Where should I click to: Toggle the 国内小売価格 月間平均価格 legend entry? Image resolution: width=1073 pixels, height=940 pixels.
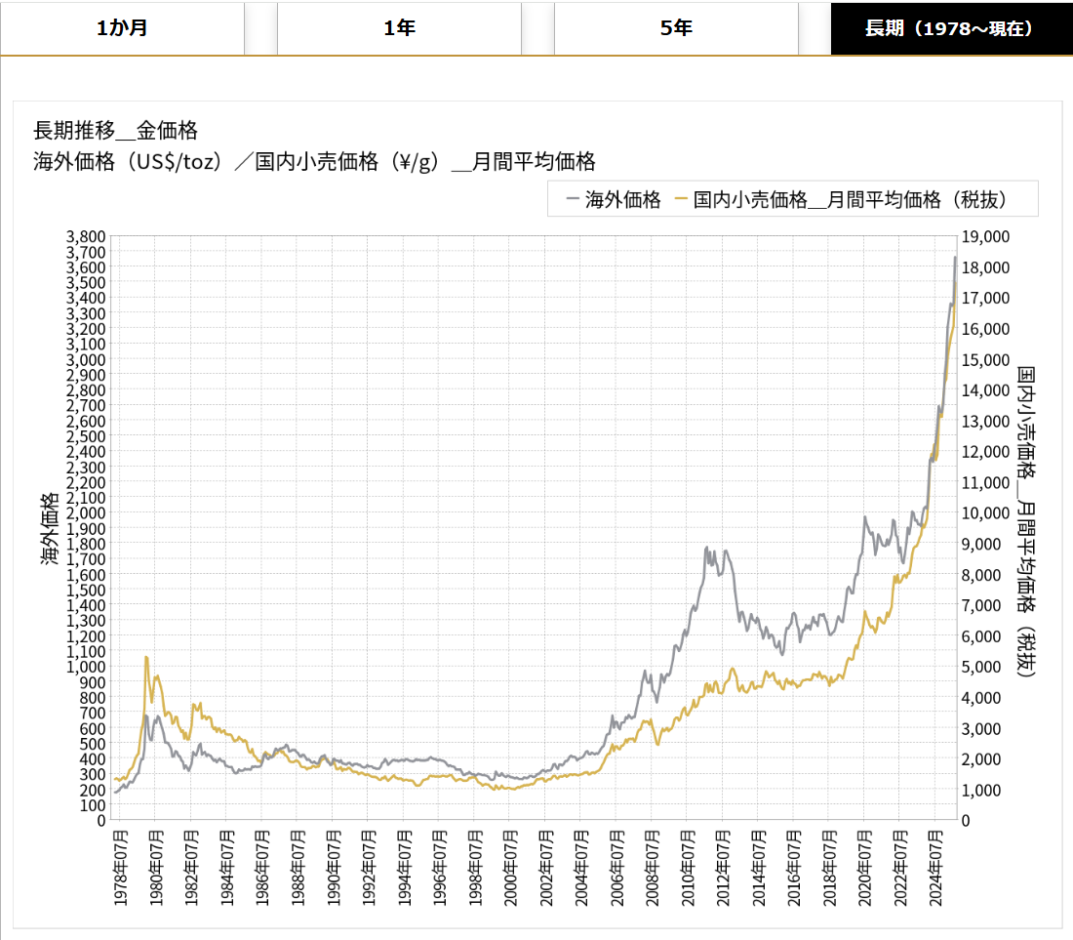coord(849,200)
